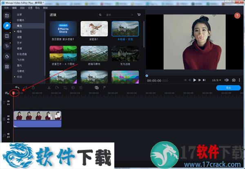This screenshot has height=169, width=245.
Task: Take a snapshot with the camera icon
Action: pos(234,80)
